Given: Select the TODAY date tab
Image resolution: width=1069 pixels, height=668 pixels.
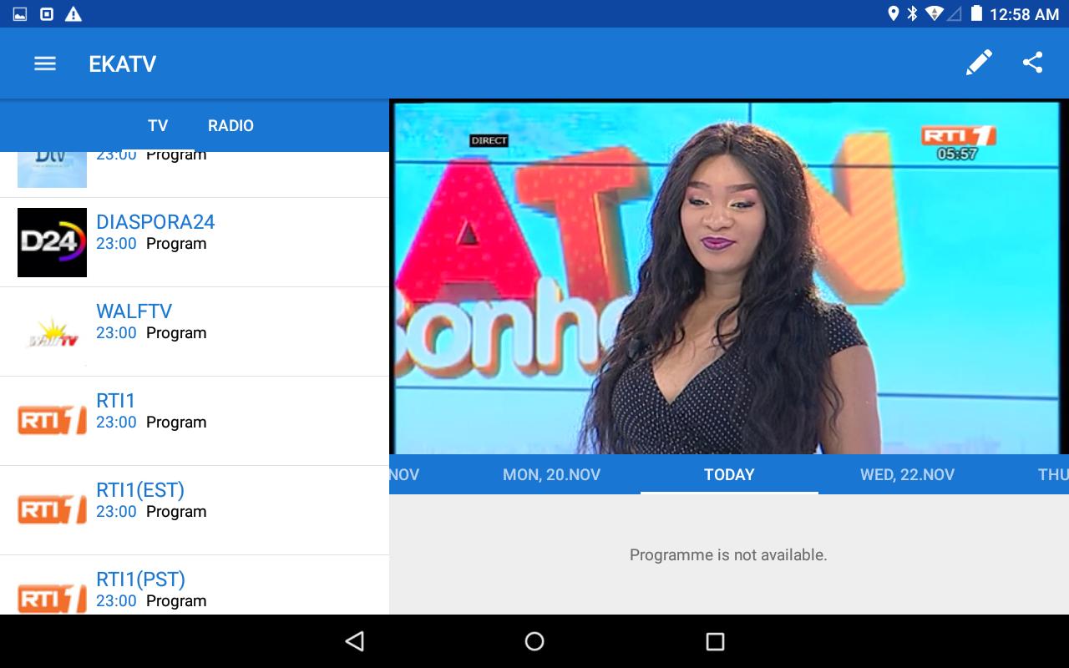Looking at the screenshot, I should pos(729,474).
